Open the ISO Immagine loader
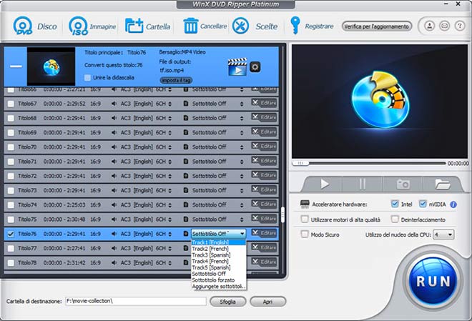 click(x=78, y=26)
